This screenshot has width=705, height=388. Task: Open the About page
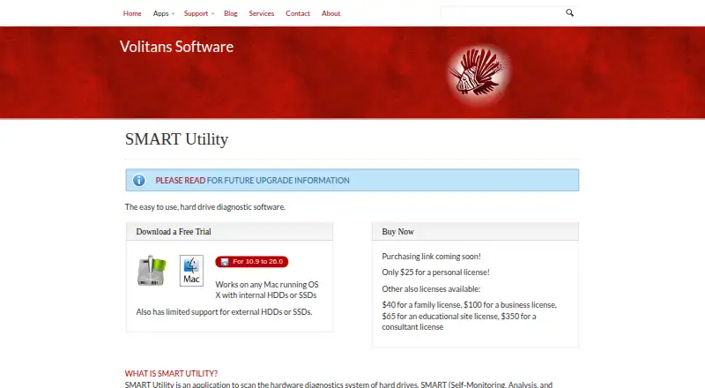[331, 13]
